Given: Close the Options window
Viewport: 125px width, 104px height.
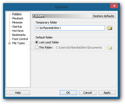Looking at the screenshot, I should (x=114, y=6).
